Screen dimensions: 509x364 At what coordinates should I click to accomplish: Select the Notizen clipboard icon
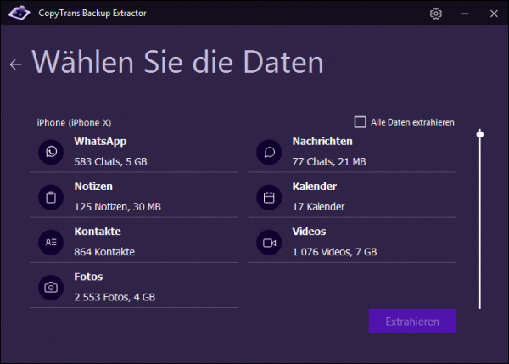point(51,197)
